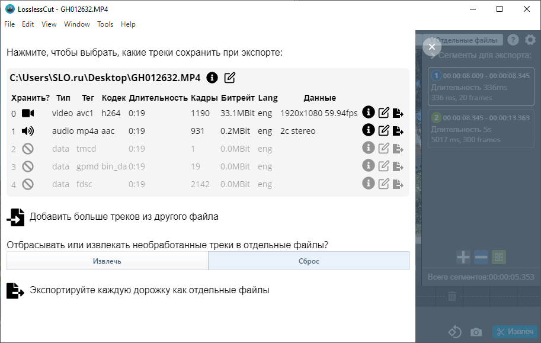Viewport: 541px width, 343px height.
Task: Open the View menu
Action: [x=49, y=24]
